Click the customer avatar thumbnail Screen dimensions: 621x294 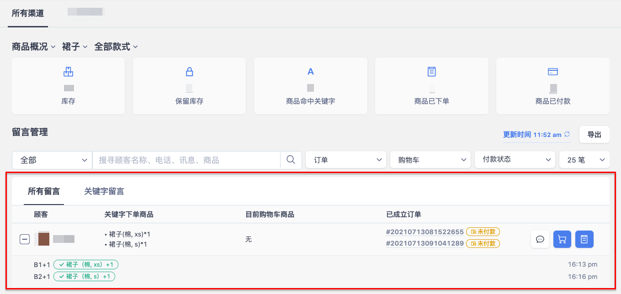coord(43,239)
